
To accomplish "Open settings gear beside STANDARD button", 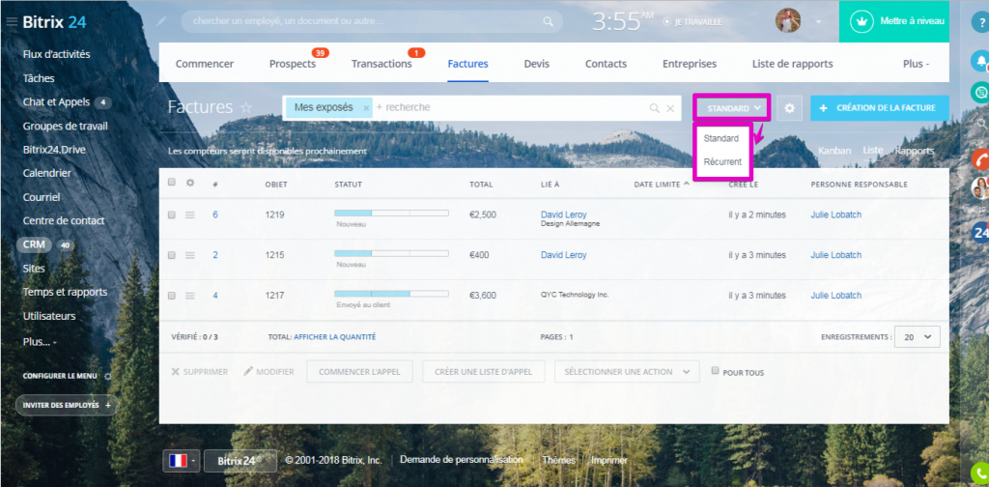I will (789, 108).
